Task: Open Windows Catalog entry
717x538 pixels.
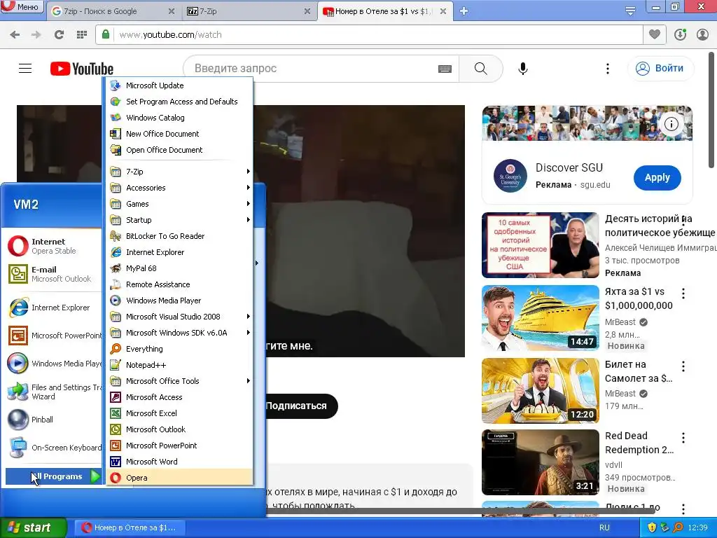Action: (x=180, y=118)
